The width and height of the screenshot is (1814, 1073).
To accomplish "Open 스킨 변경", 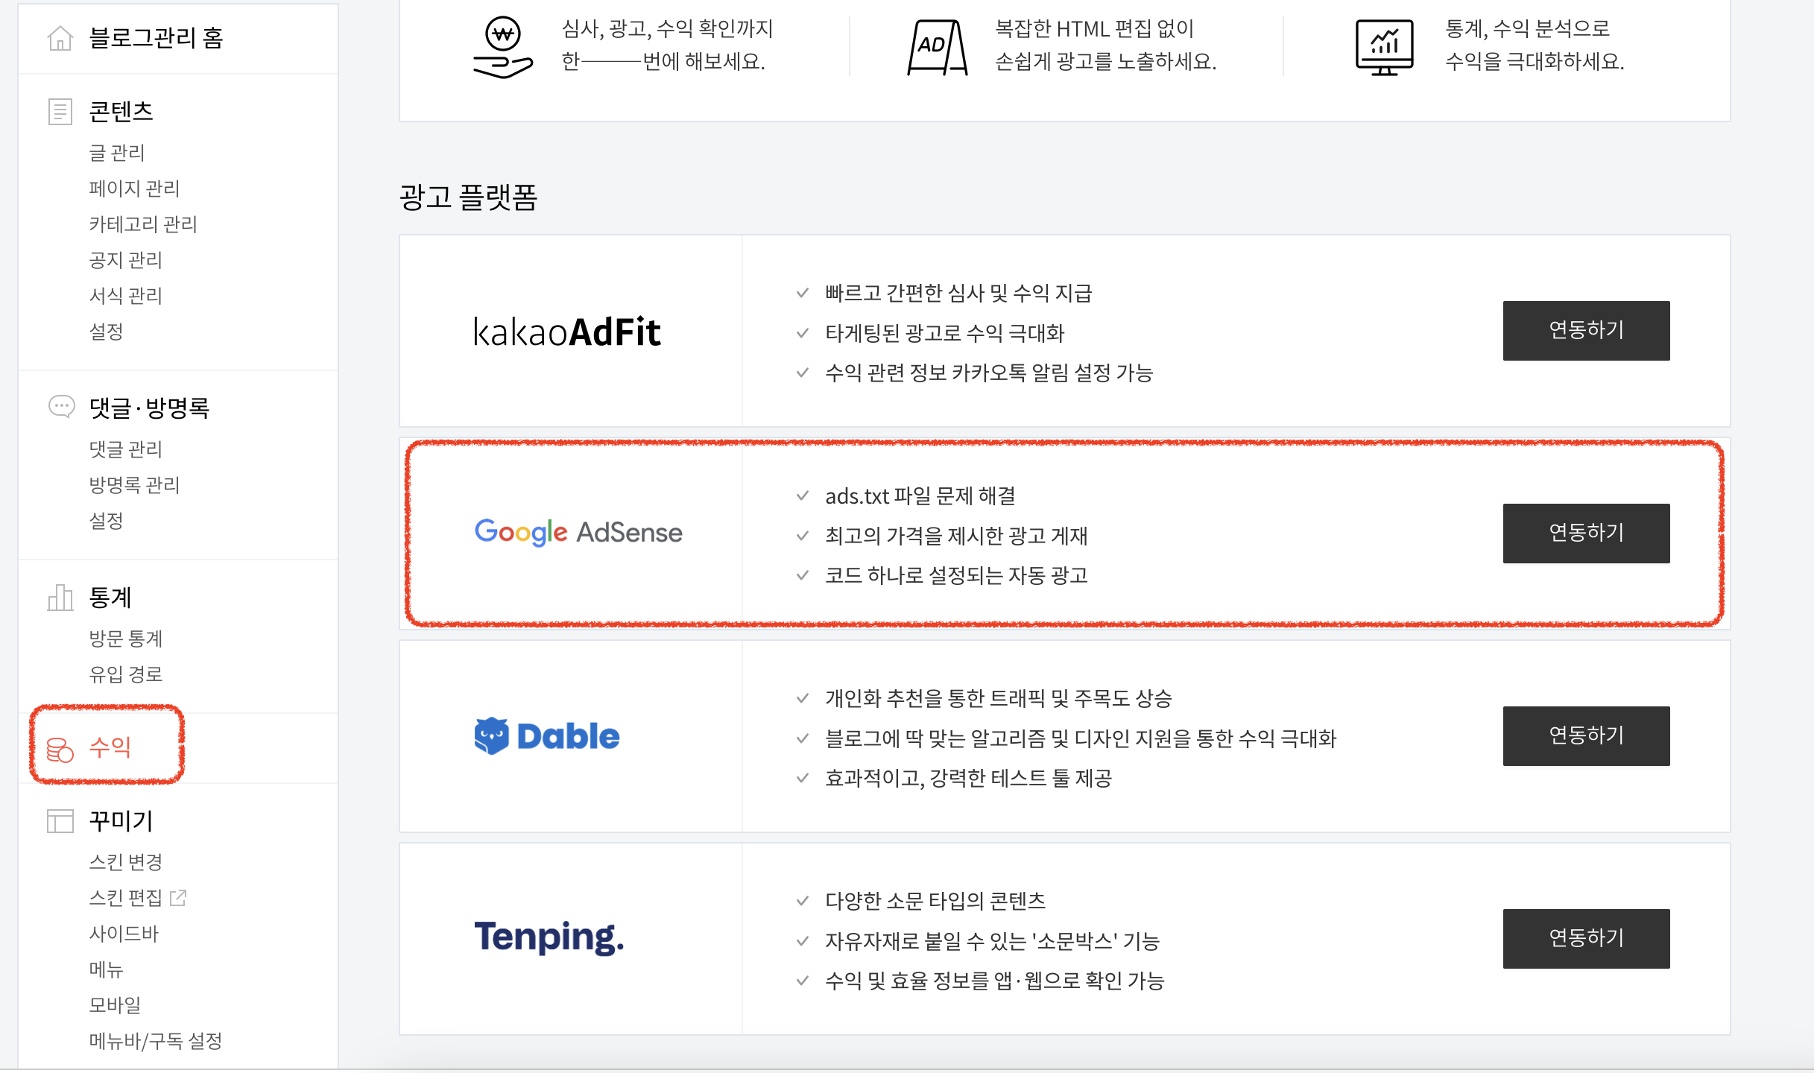I will tap(126, 862).
